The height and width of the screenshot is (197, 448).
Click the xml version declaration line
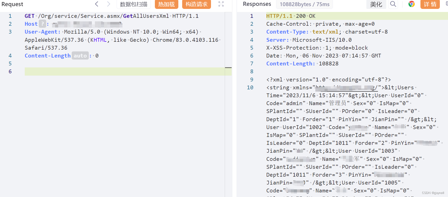click(x=329, y=80)
